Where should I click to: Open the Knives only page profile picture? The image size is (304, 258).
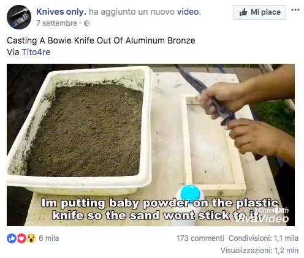(19, 17)
